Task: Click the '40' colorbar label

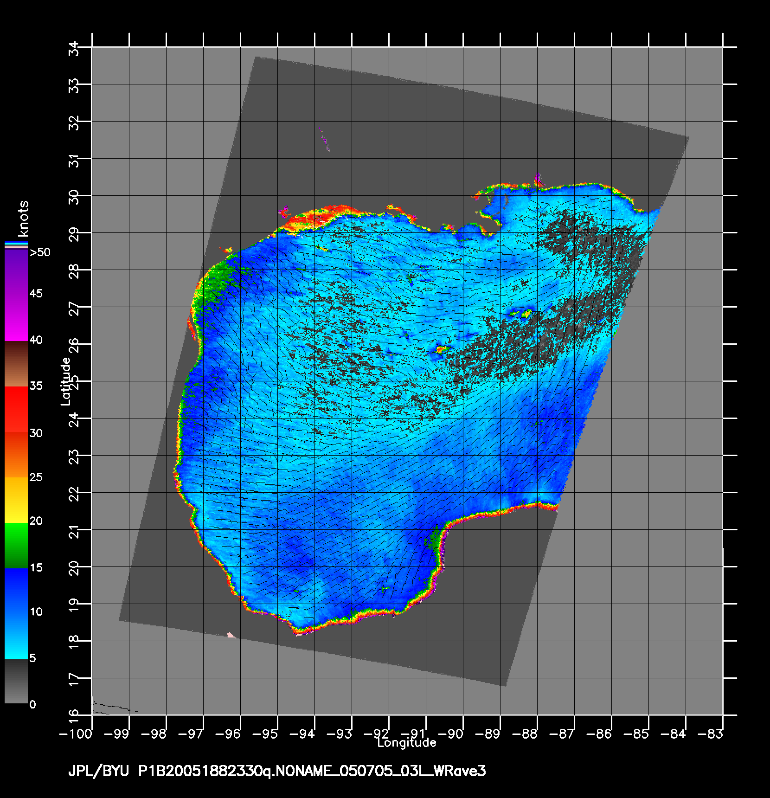Action: tap(36, 340)
